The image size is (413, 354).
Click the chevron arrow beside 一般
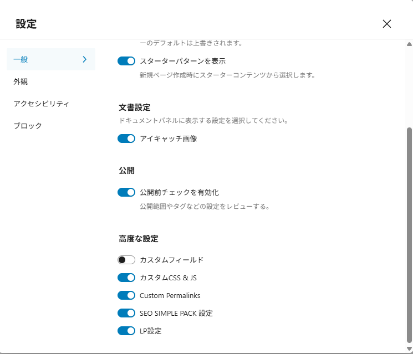85,59
